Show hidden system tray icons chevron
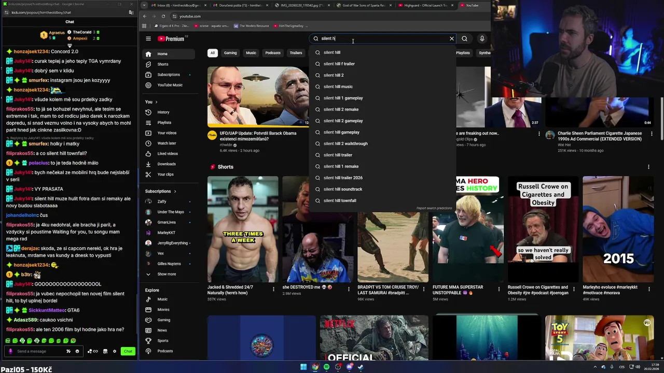The image size is (664, 373). (595, 367)
